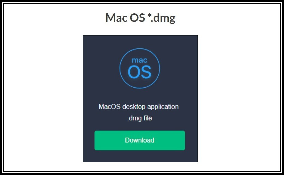The height and width of the screenshot is (175, 284).
Task: Select the macOS emblem above the description
Action: (140, 68)
